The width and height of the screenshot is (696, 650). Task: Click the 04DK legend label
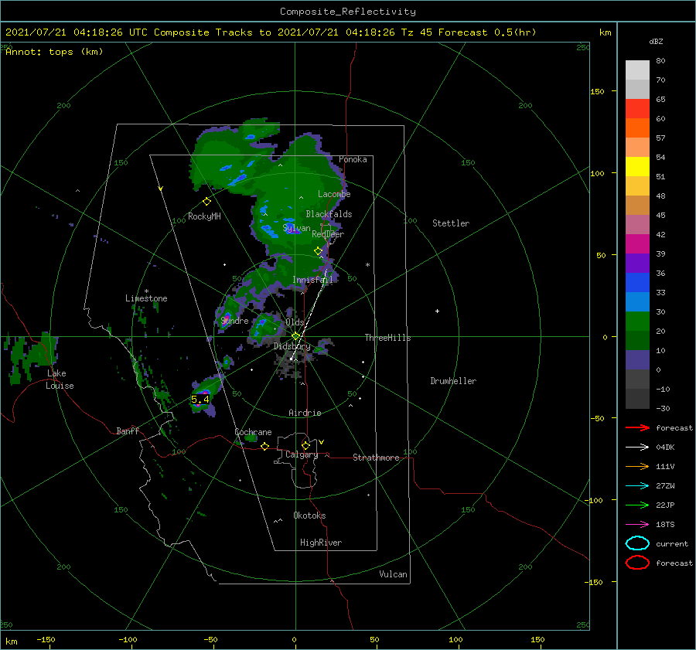(665, 448)
